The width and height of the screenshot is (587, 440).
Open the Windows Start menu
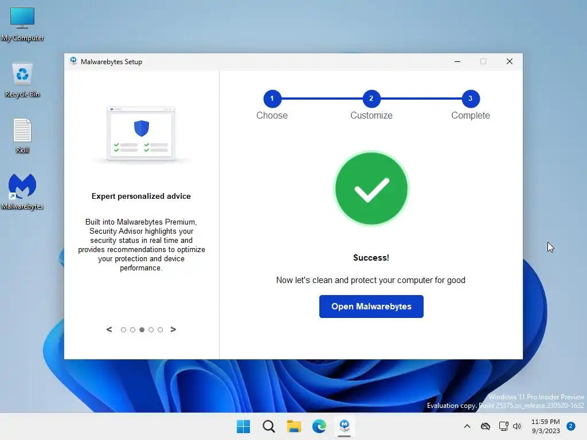tap(243, 426)
